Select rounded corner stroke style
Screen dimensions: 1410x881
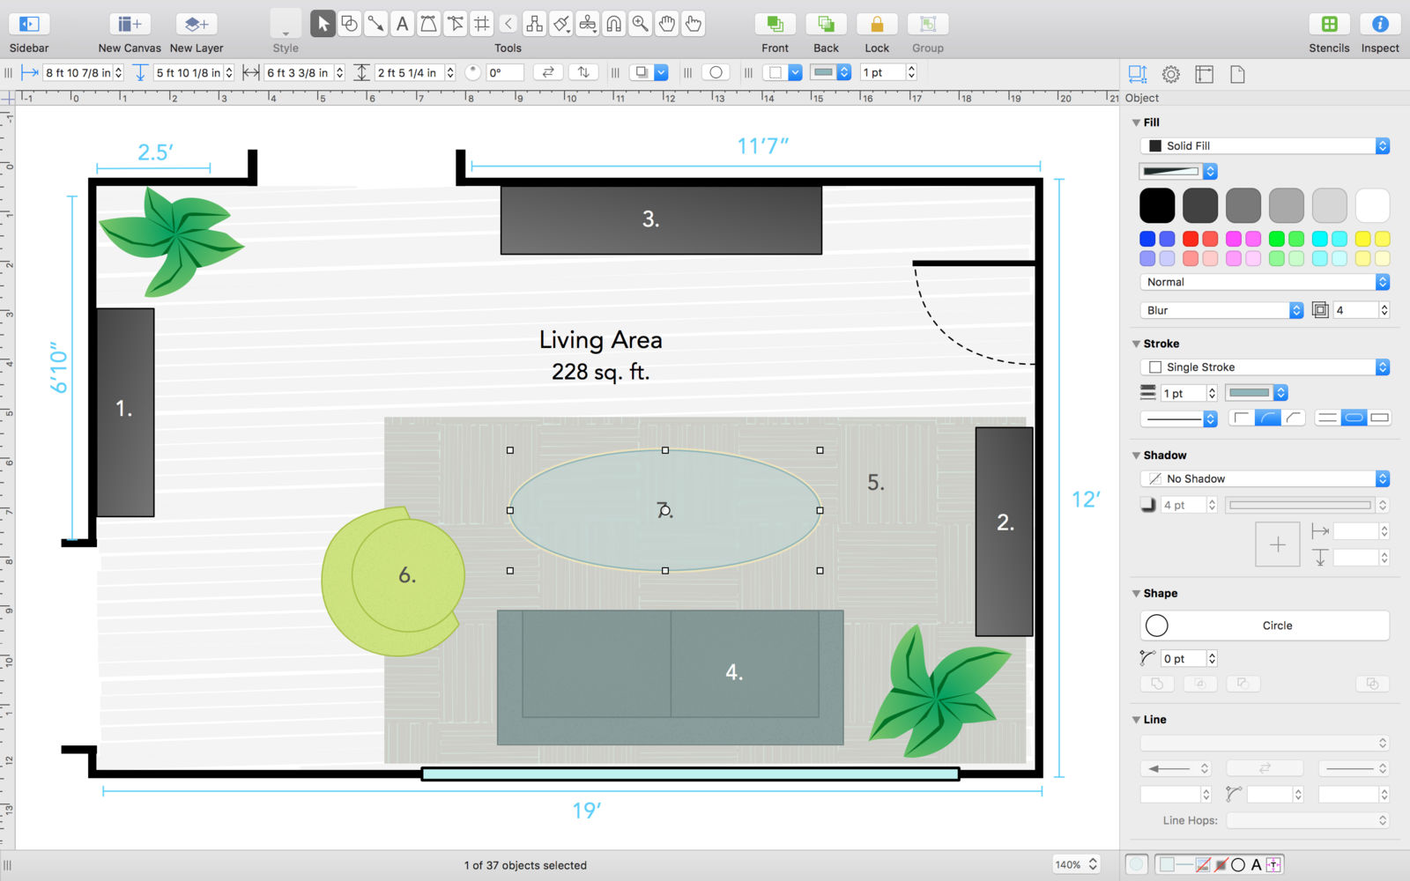(1267, 418)
